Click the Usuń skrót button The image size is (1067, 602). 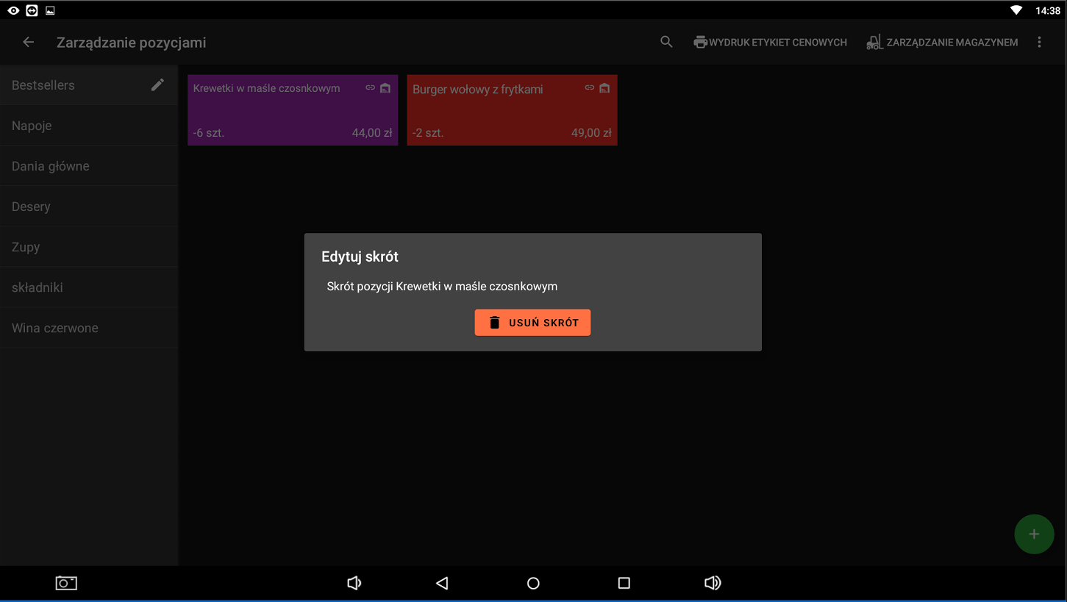pyautogui.click(x=532, y=323)
